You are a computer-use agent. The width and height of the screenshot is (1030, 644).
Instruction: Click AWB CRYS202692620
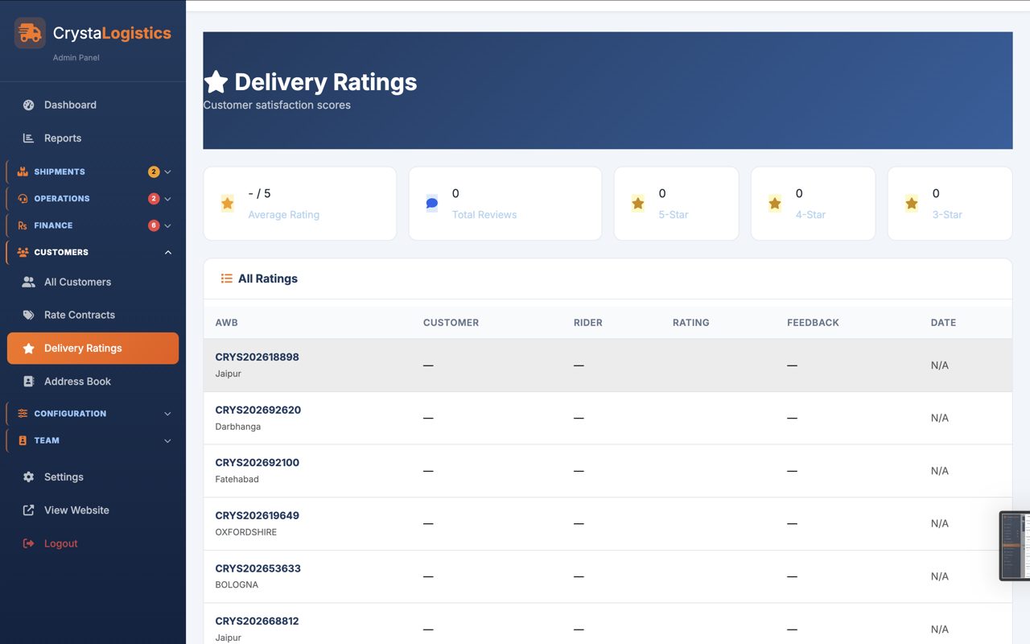pyautogui.click(x=258, y=410)
